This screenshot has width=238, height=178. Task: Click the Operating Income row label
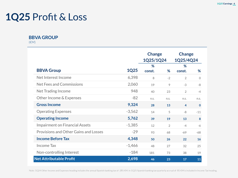click(x=52, y=118)
